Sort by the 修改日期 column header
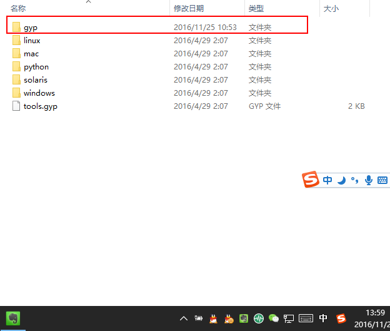This screenshot has width=390, height=331. coord(189,9)
